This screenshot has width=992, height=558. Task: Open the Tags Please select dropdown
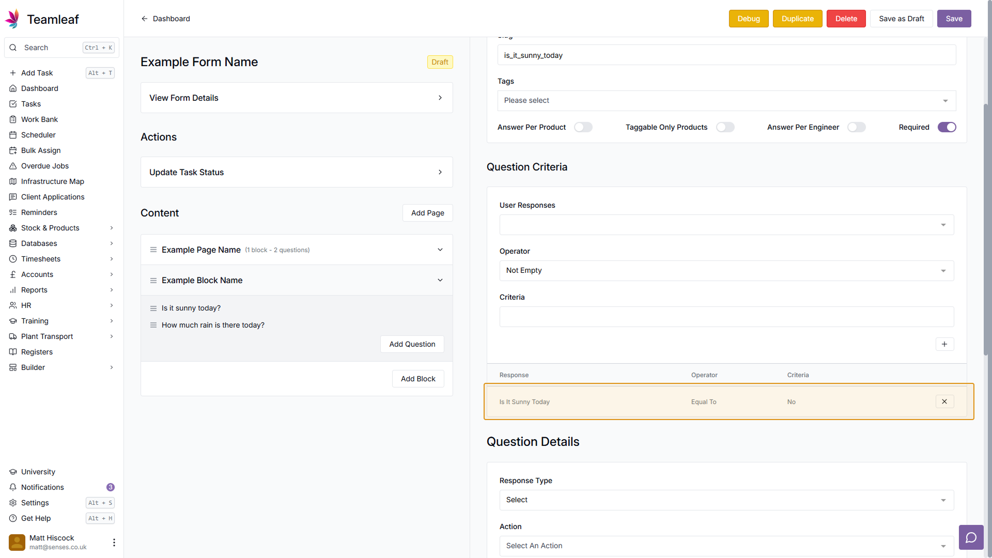pyautogui.click(x=726, y=101)
